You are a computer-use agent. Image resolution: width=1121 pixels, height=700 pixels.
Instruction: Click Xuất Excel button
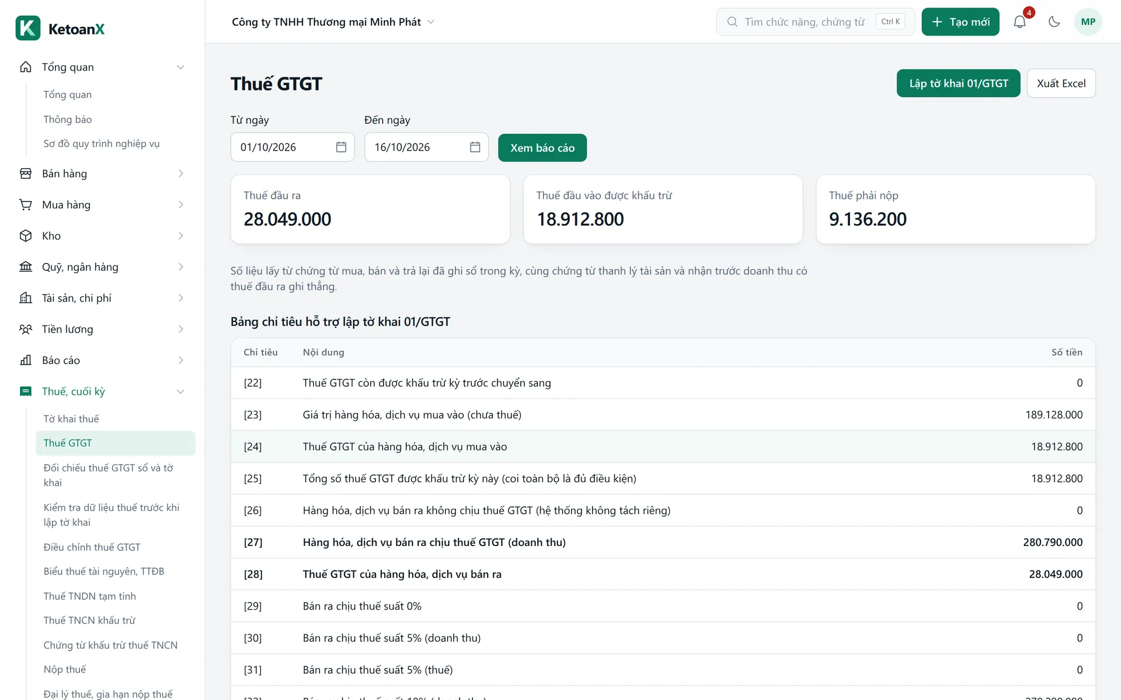(x=1061, y=83)
